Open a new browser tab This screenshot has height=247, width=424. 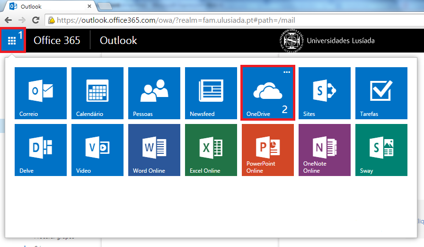click(105, 6)
